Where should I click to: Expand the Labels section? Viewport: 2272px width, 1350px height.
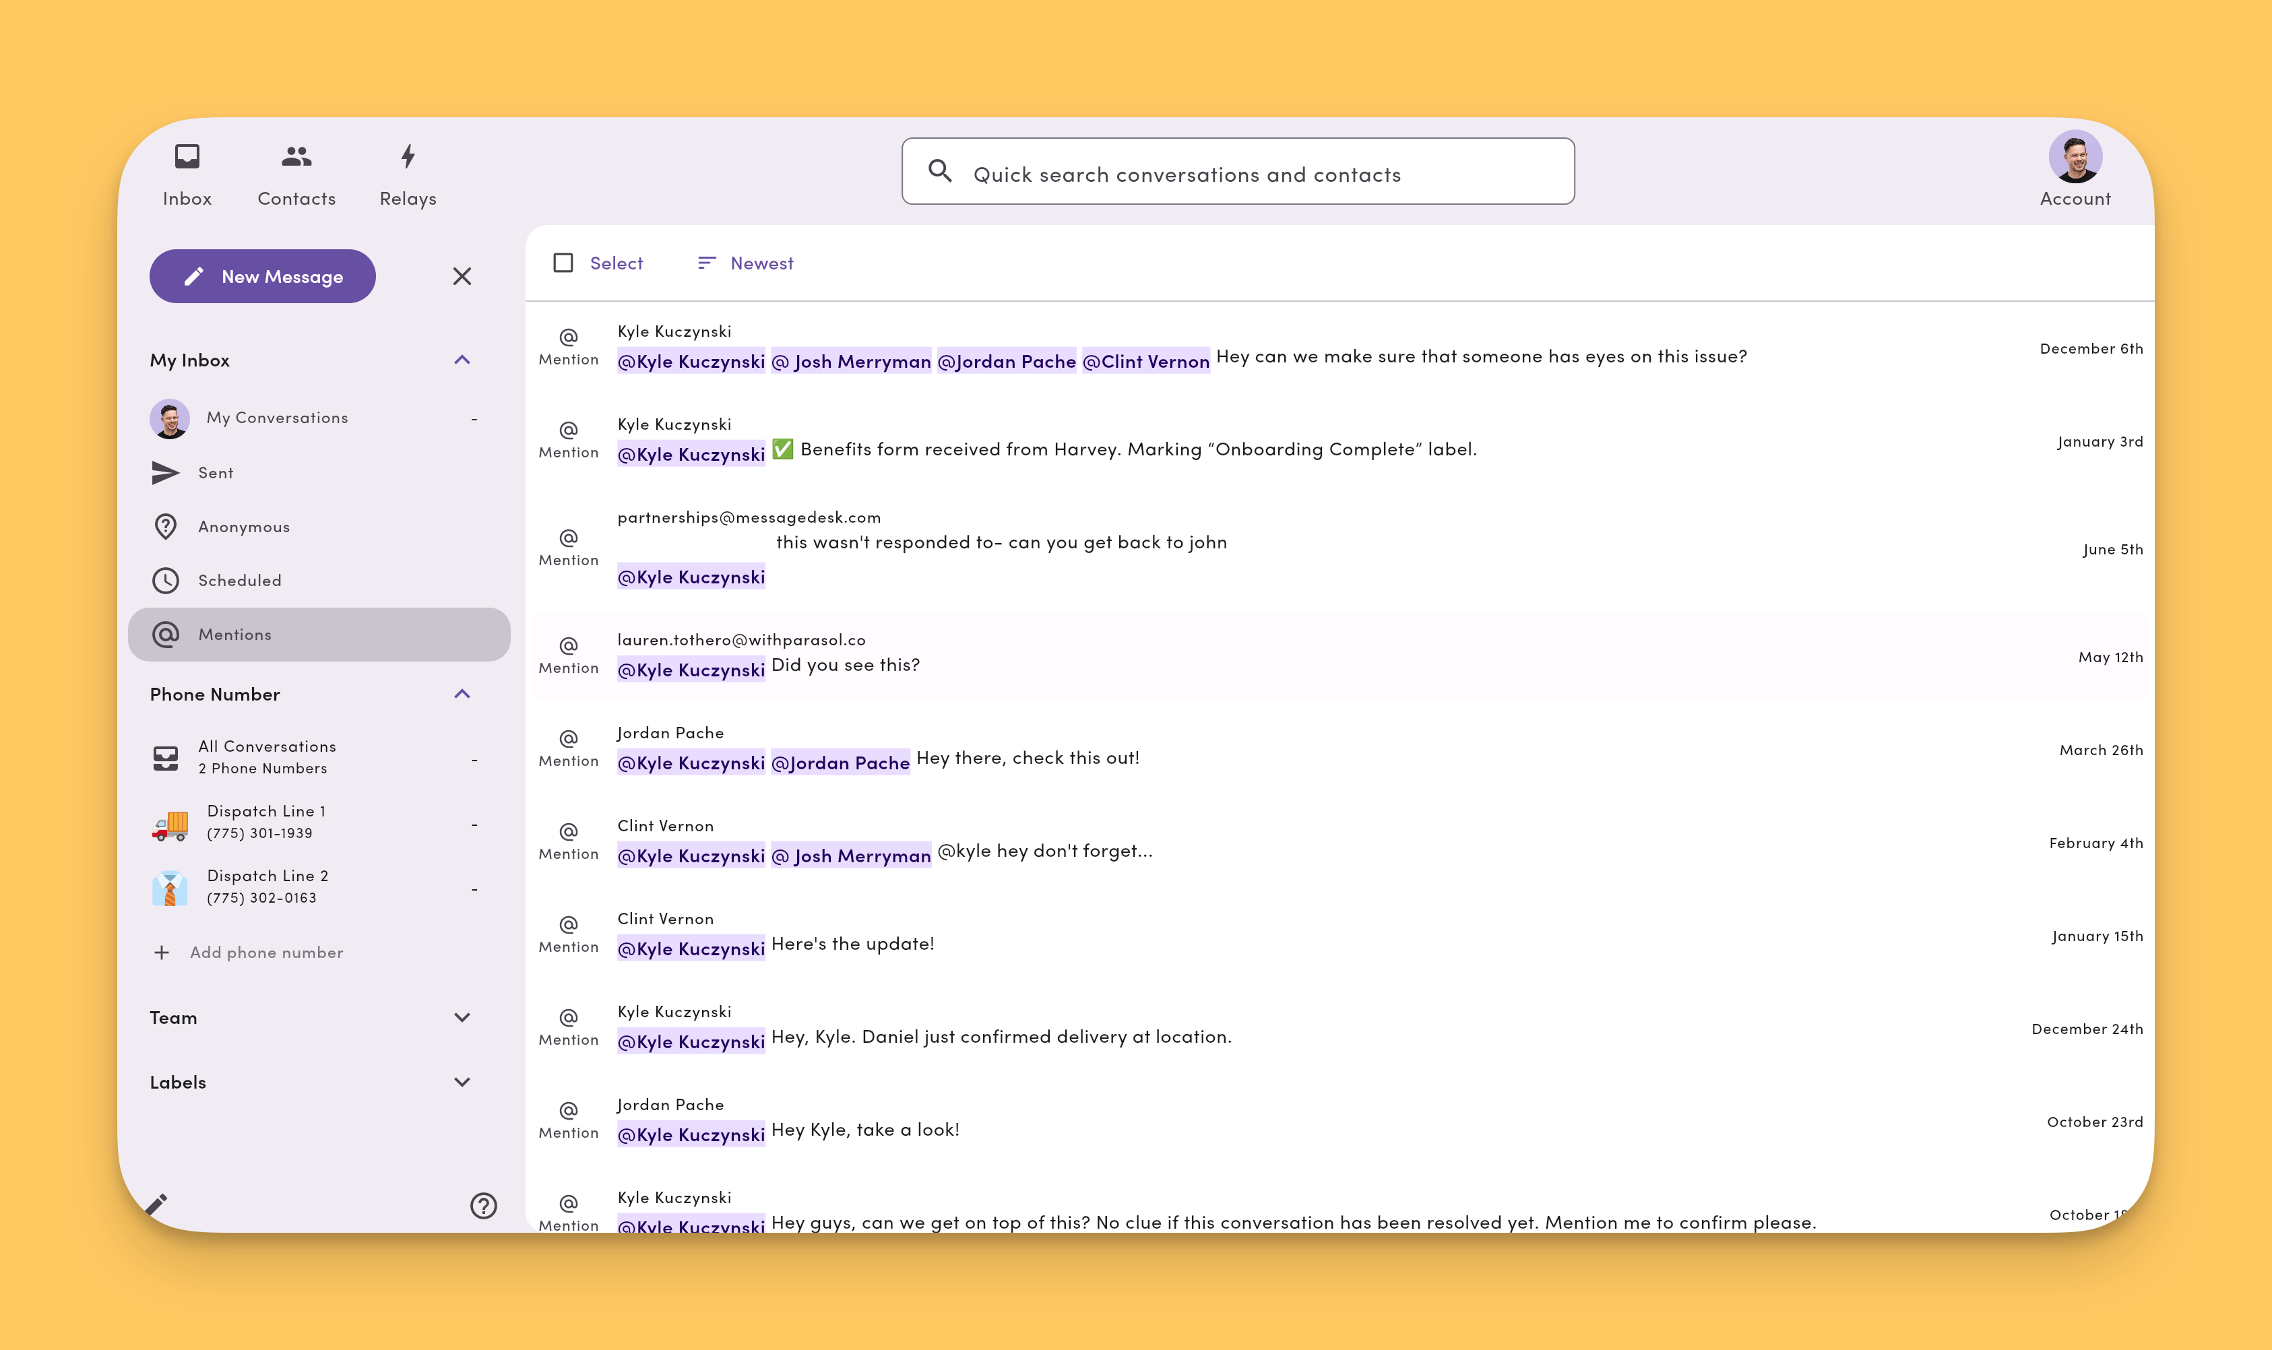(x=462, y=1083)
